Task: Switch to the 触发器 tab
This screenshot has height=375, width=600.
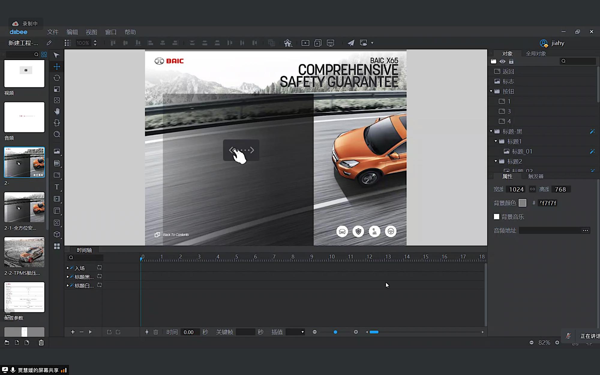Action: 535,176
